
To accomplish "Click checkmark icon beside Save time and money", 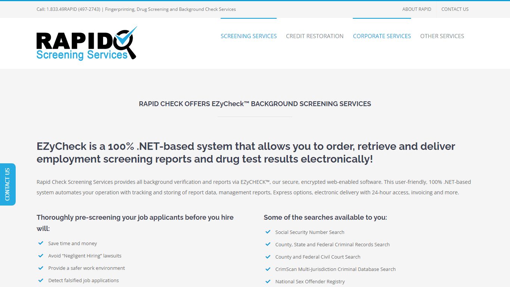I will click(41, 243).
